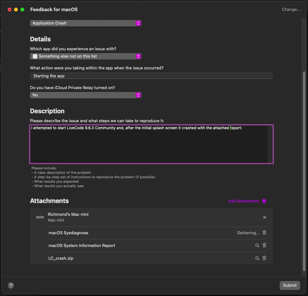Remove Richmond's Mac mini device with X
The width and height of the screenshot is (308, 296).
tap(264, 217)
